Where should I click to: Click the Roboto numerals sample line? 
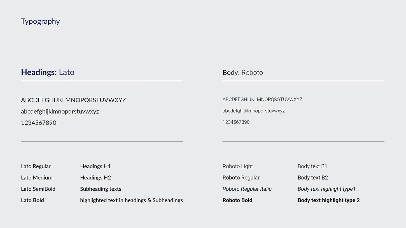click(x=236, y=122)
